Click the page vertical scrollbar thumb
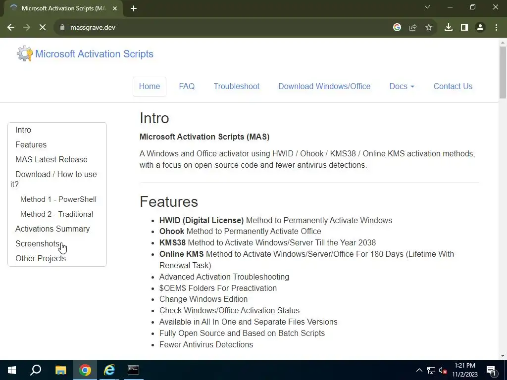507x380 pixels. pyautogui.click(x=503, y=72)
